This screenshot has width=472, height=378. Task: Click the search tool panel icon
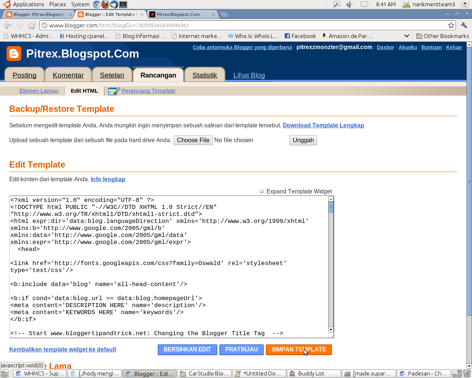click(337, 4)
